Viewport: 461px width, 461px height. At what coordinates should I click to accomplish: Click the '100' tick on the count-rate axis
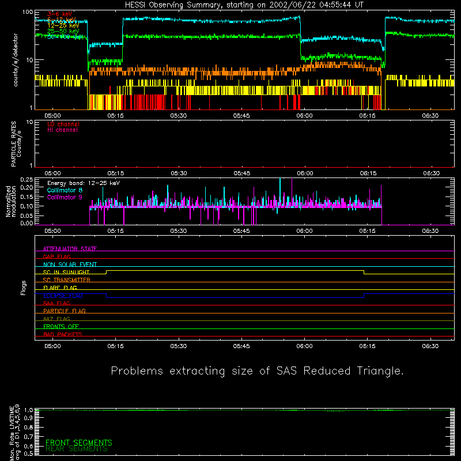27,12
